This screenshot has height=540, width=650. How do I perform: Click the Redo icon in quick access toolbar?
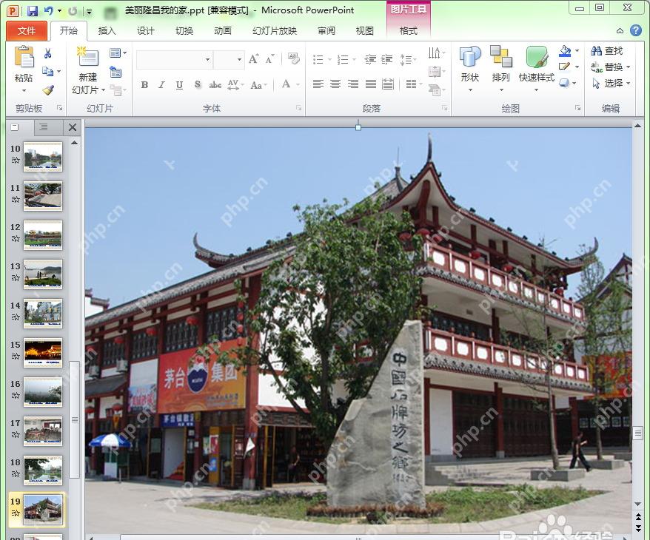pos(73,11)
